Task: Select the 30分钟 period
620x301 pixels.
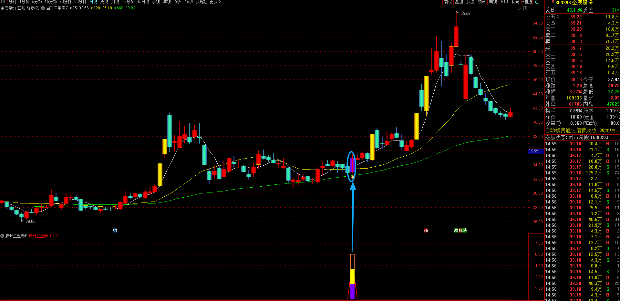Action: coord(66,2)
